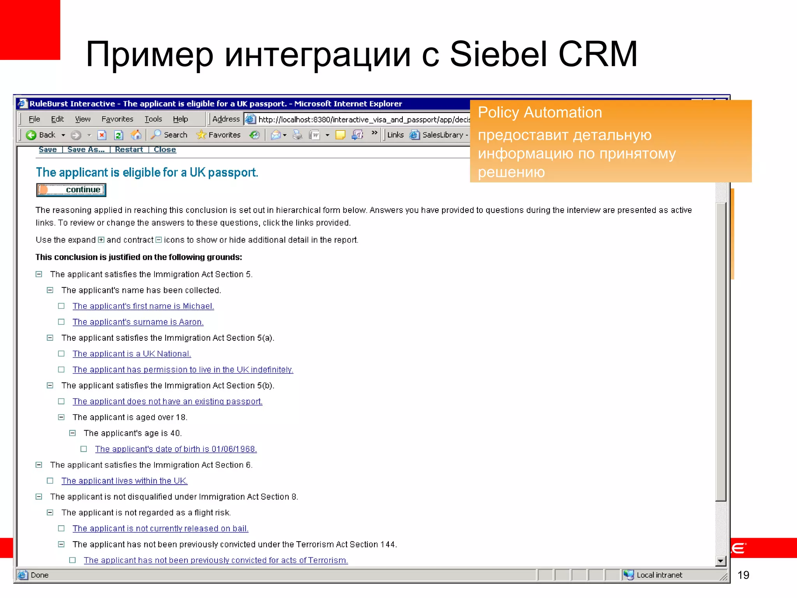Open applicant's first name is Michael link
This screenshot has width=797, height=598.
pos(143,306)
